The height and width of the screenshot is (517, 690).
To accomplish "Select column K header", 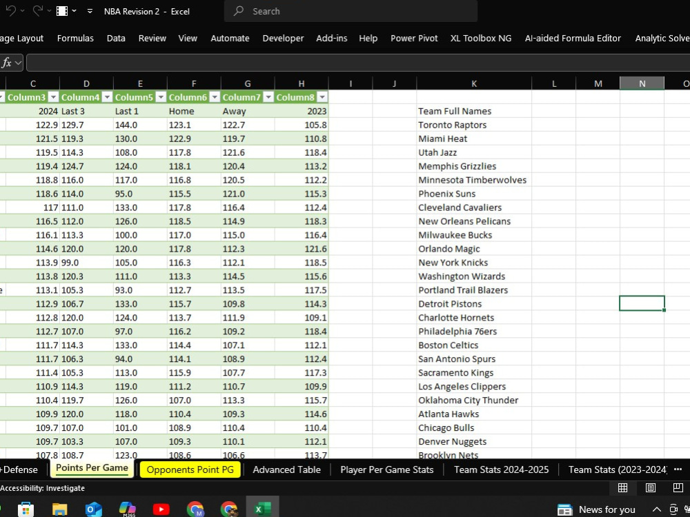I will (474, 83).
